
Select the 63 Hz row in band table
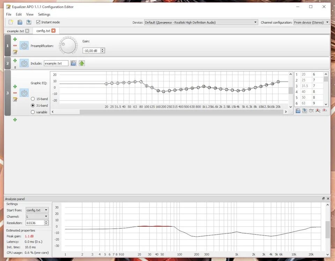(308, 103)
